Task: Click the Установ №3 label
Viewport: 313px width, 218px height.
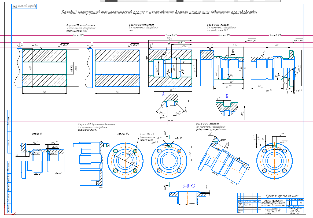Action: point(275,35)
